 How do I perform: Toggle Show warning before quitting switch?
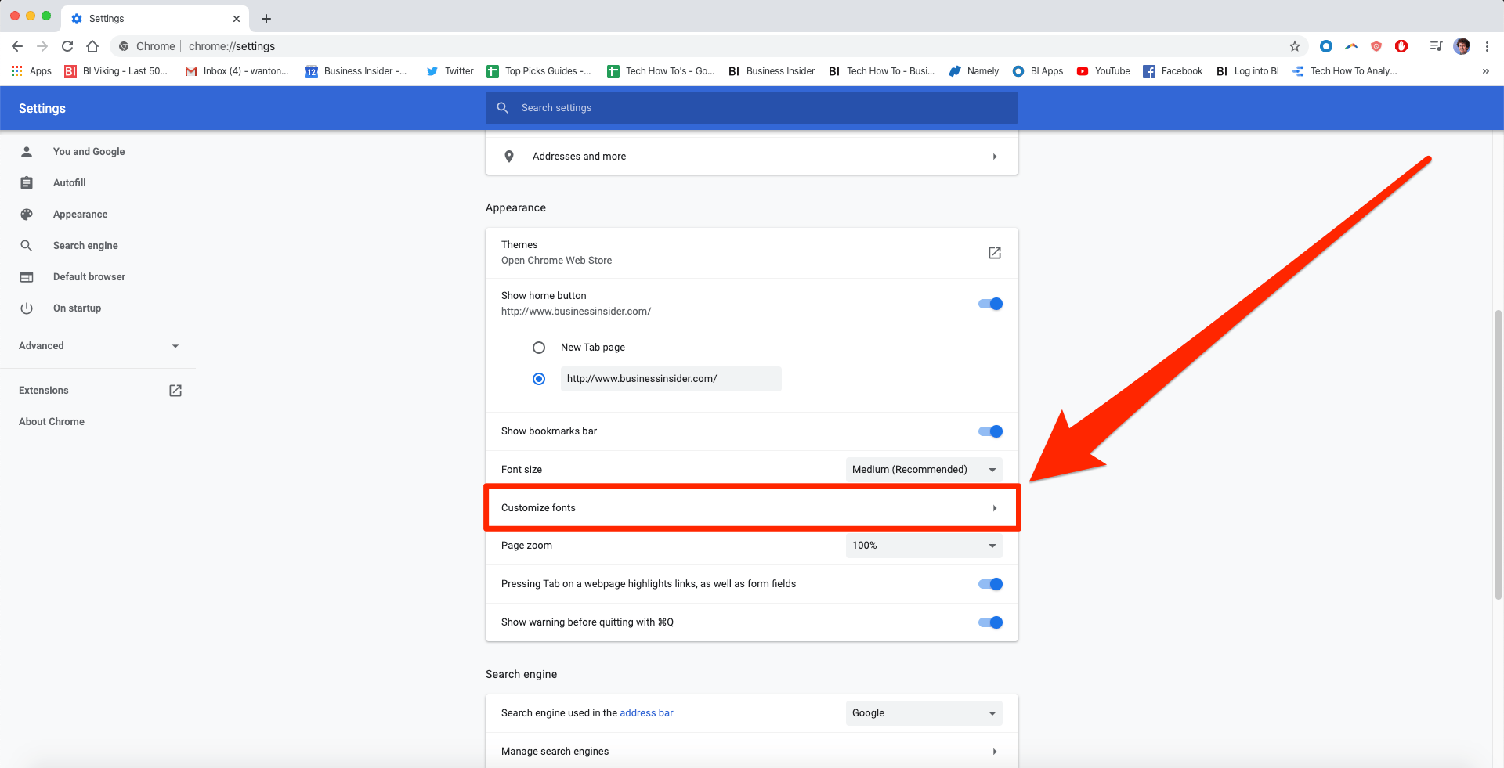tap(990, 622)
